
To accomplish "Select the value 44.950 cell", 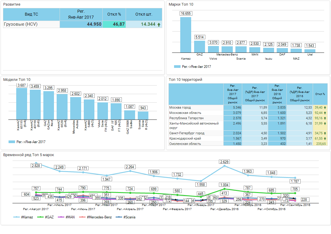I will (81, 24).
